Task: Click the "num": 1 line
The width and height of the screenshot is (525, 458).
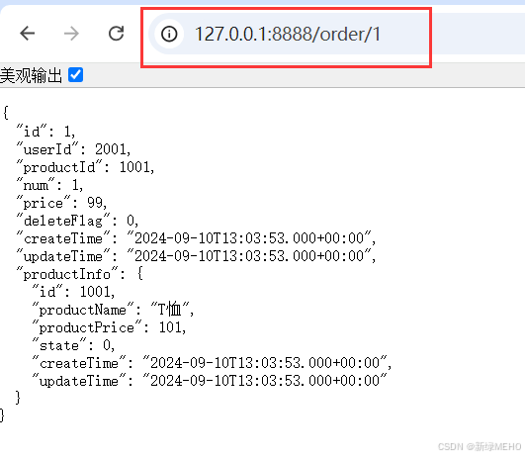Action: [x=49, y=185]
